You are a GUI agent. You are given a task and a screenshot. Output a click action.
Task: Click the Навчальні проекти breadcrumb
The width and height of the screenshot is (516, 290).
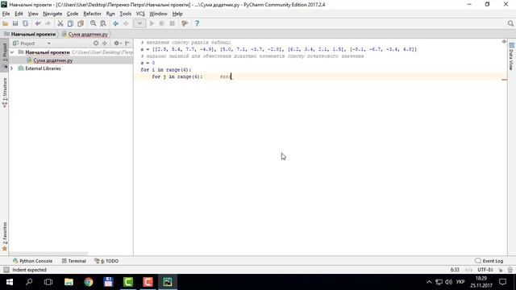click(x=30, y=34)
